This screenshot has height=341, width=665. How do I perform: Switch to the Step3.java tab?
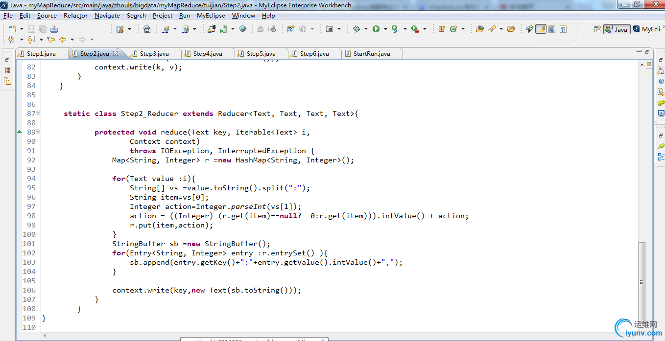pos(154,53)
